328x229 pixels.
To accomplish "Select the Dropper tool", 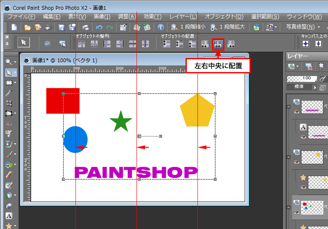I will (x=9, y=93).
